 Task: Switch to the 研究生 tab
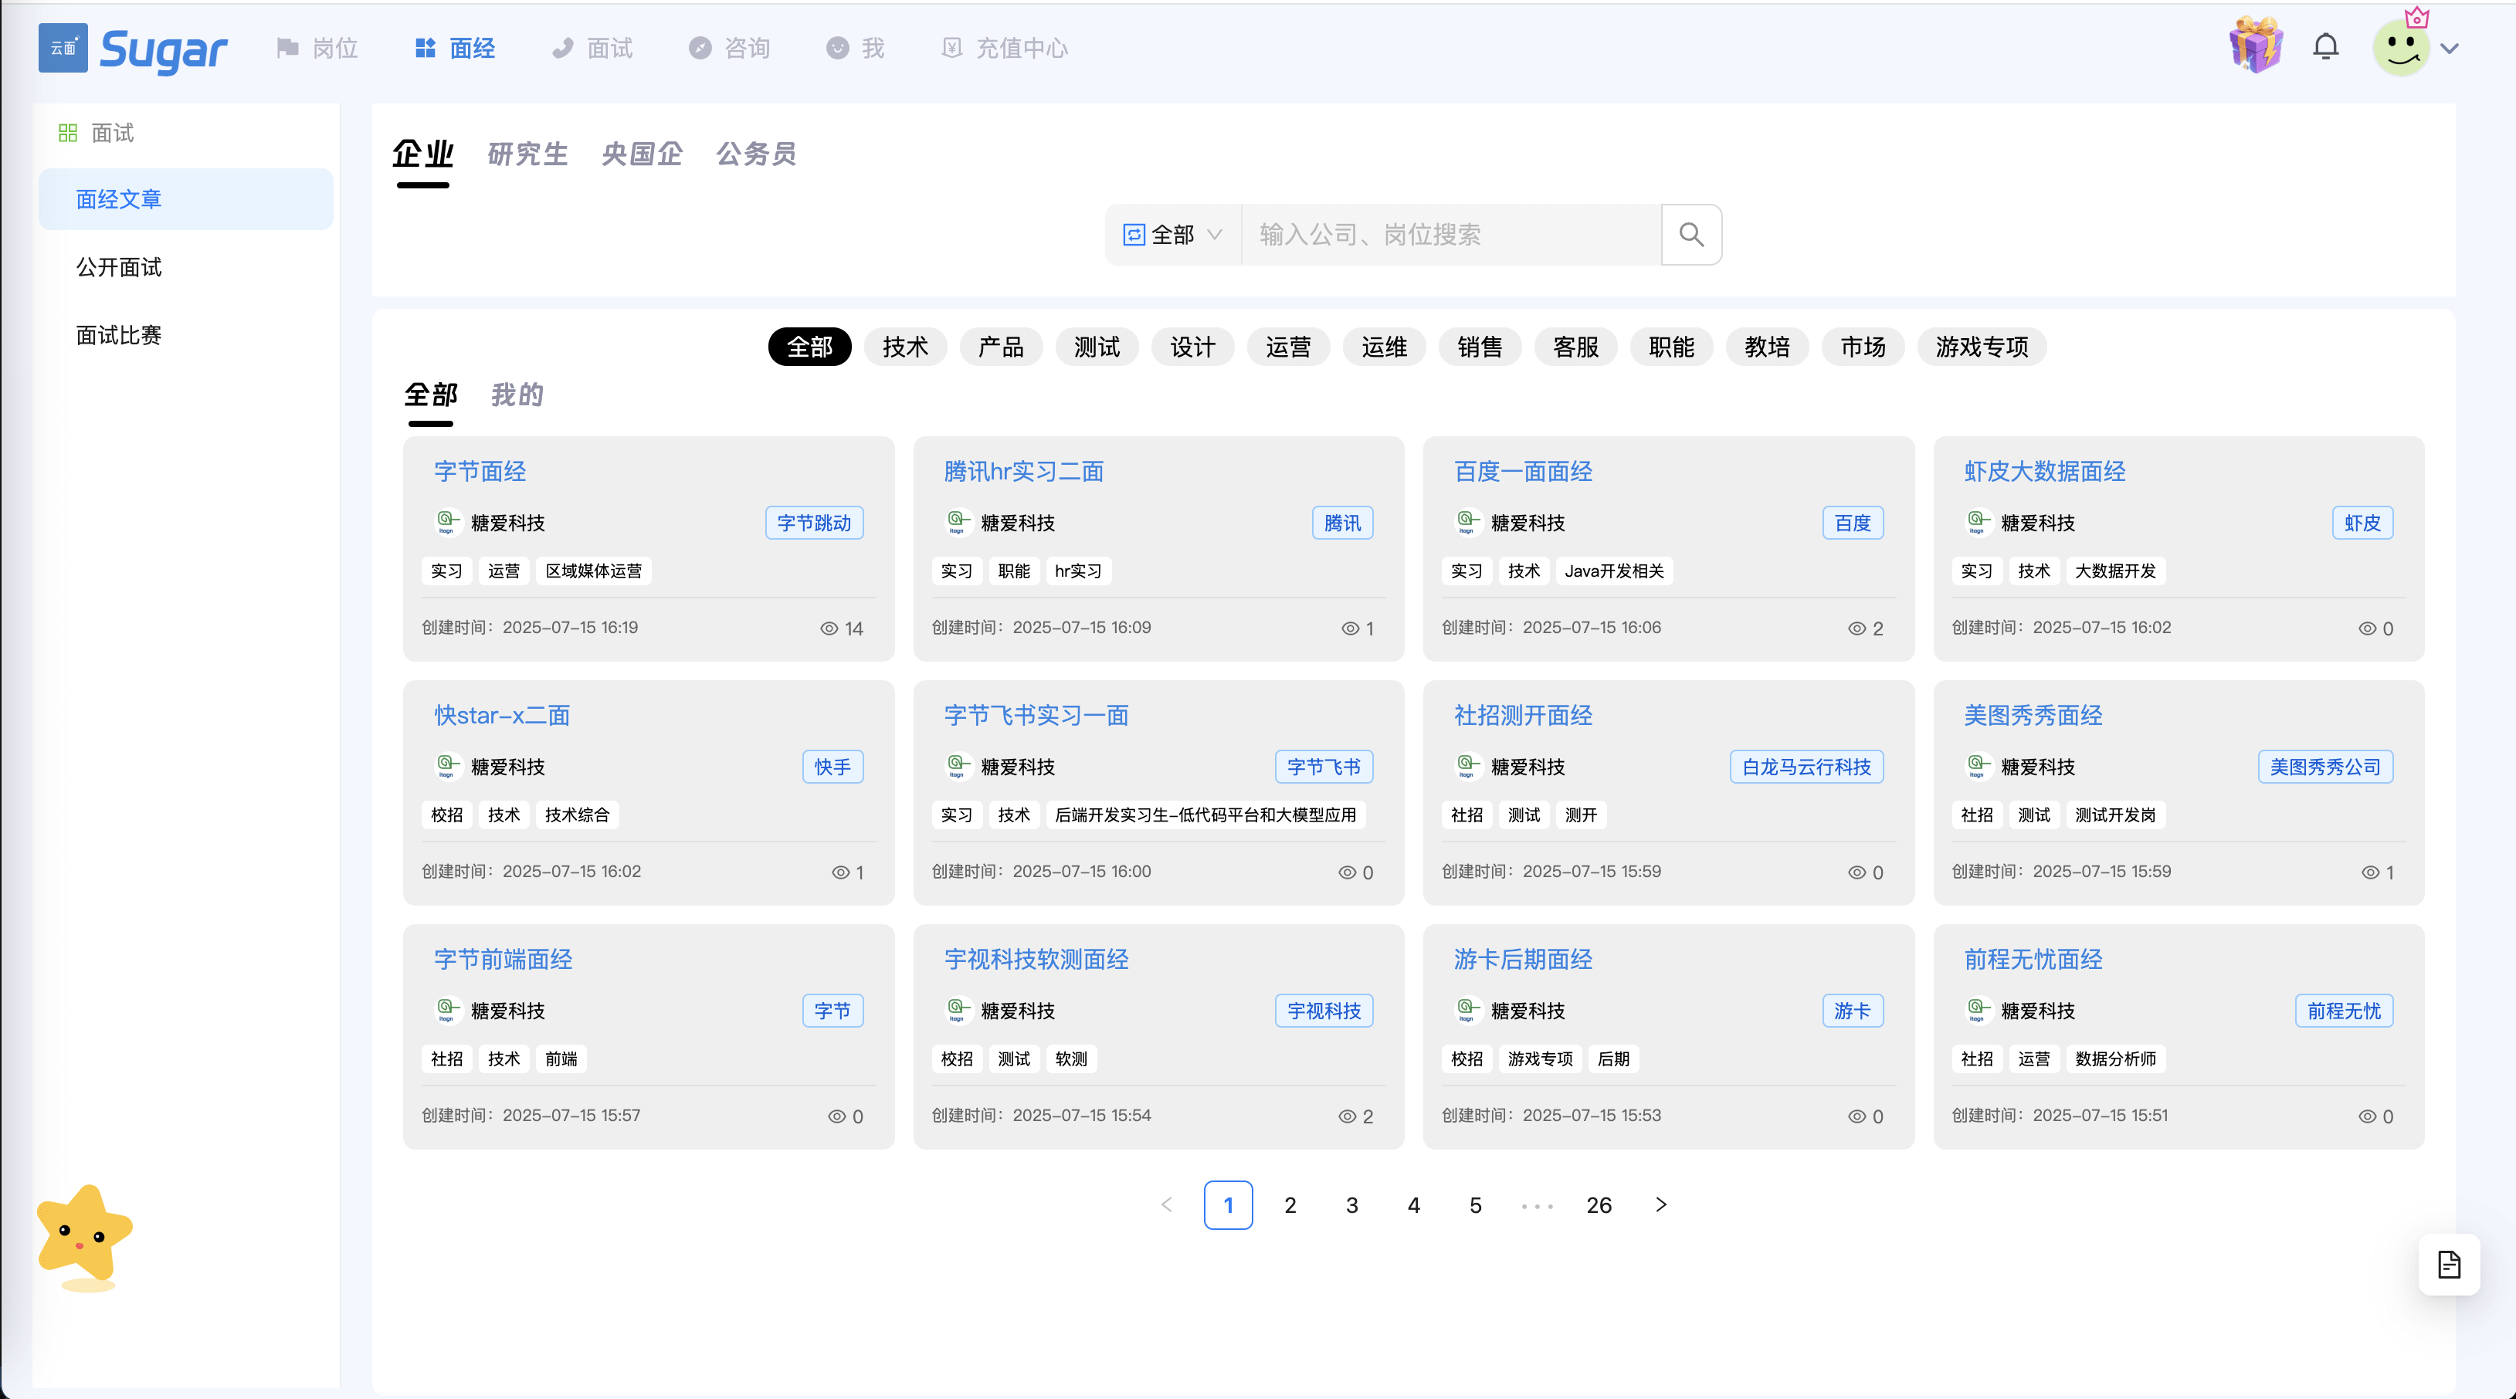[x=527, y=154]
